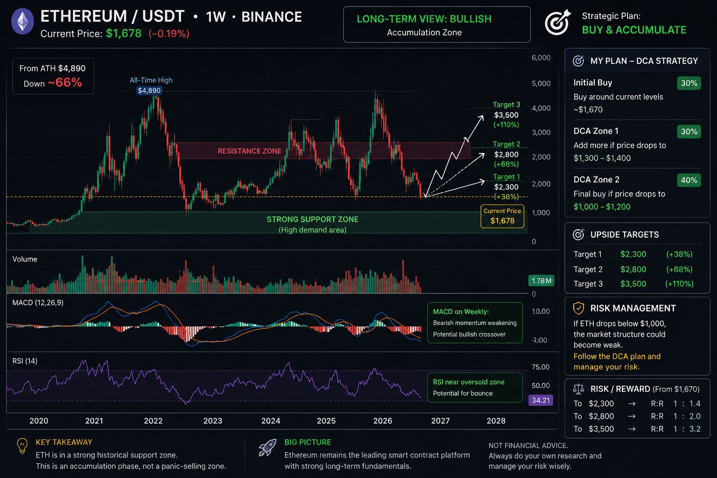Click the R:R 1 : 2.0 ratio
Screen dimensions: 717x478
pos(675,416)
